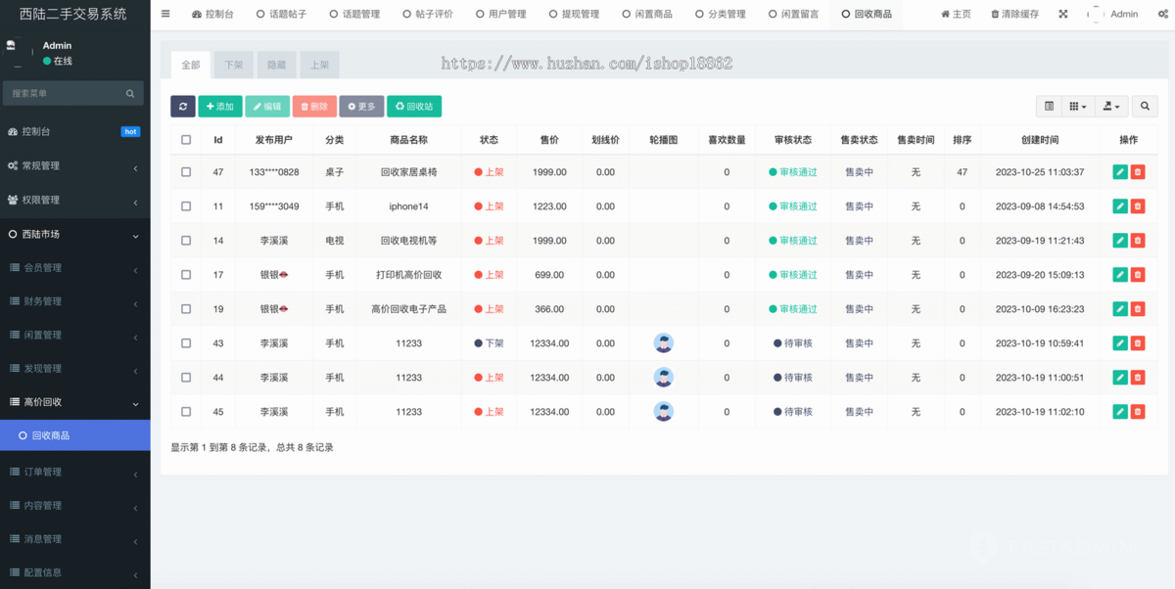Open the 更多 (More) dropdown button
This screenshot has height=589, width=1175.
[361, 106]
